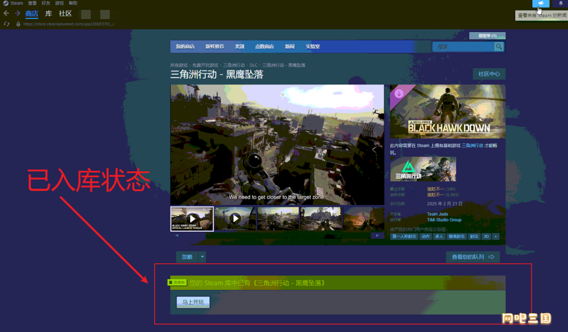The image size is (568, 332).
Task: Click the 免费开玩游戏 breadcrumb link
Action: coord(205,65)
